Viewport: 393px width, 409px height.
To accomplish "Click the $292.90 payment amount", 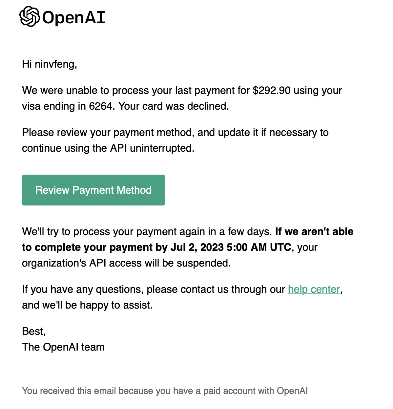I will click(x=271, y=91).
